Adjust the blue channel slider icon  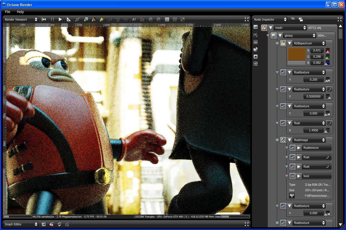tap(328, 63)
